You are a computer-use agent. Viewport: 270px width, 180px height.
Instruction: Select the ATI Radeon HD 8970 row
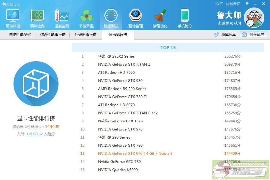point(168,105)
